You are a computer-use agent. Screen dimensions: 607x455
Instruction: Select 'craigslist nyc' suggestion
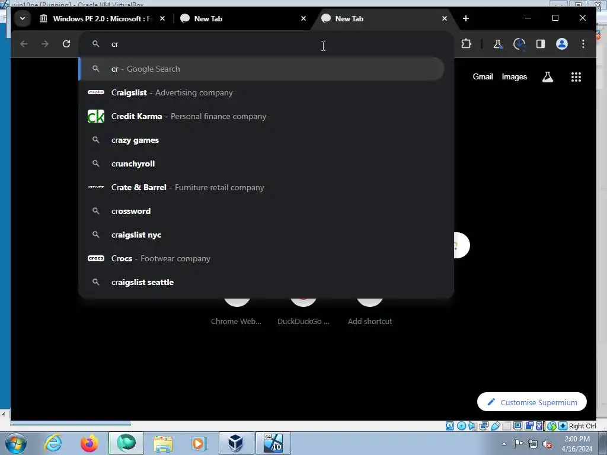(261, 235)
